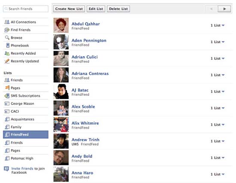Open 1 List dropdown for Adrian Culici

[218, 58]
